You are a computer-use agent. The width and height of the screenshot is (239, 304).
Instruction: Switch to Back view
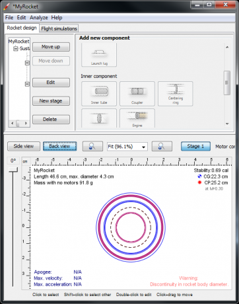tap(60, 146)
